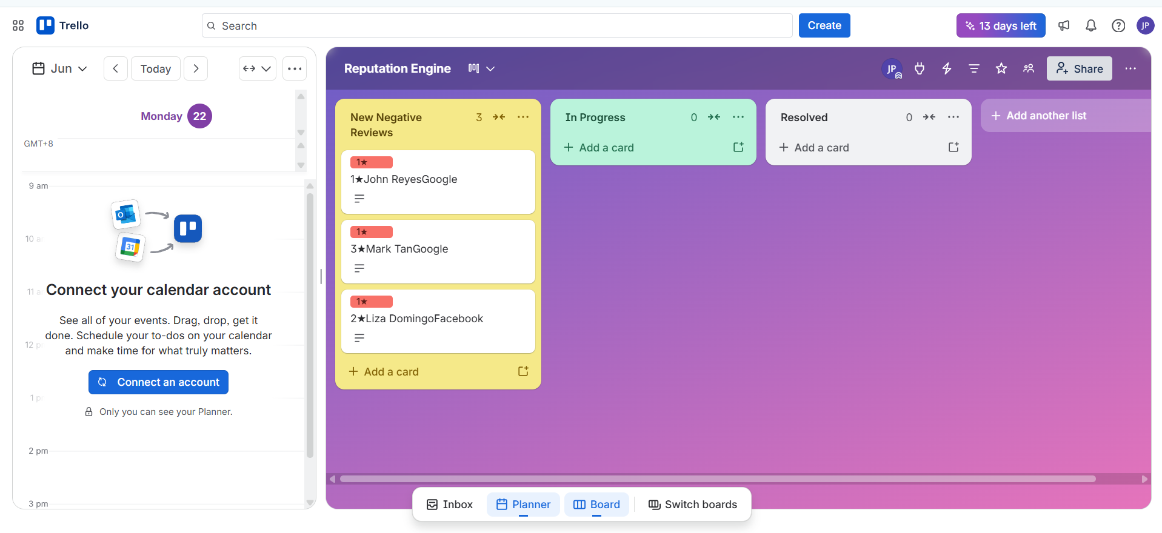Open the board filter icon

click(x=974, y=68)
